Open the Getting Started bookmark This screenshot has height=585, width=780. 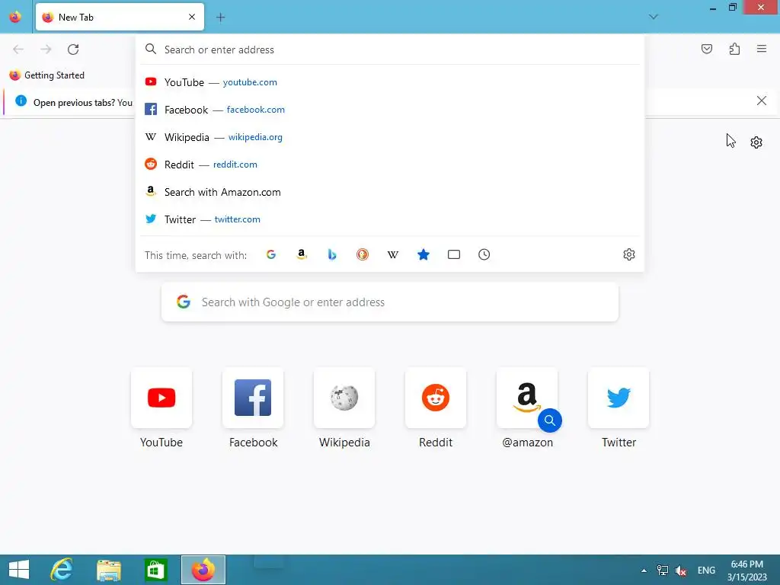click(x=47, y=75)
